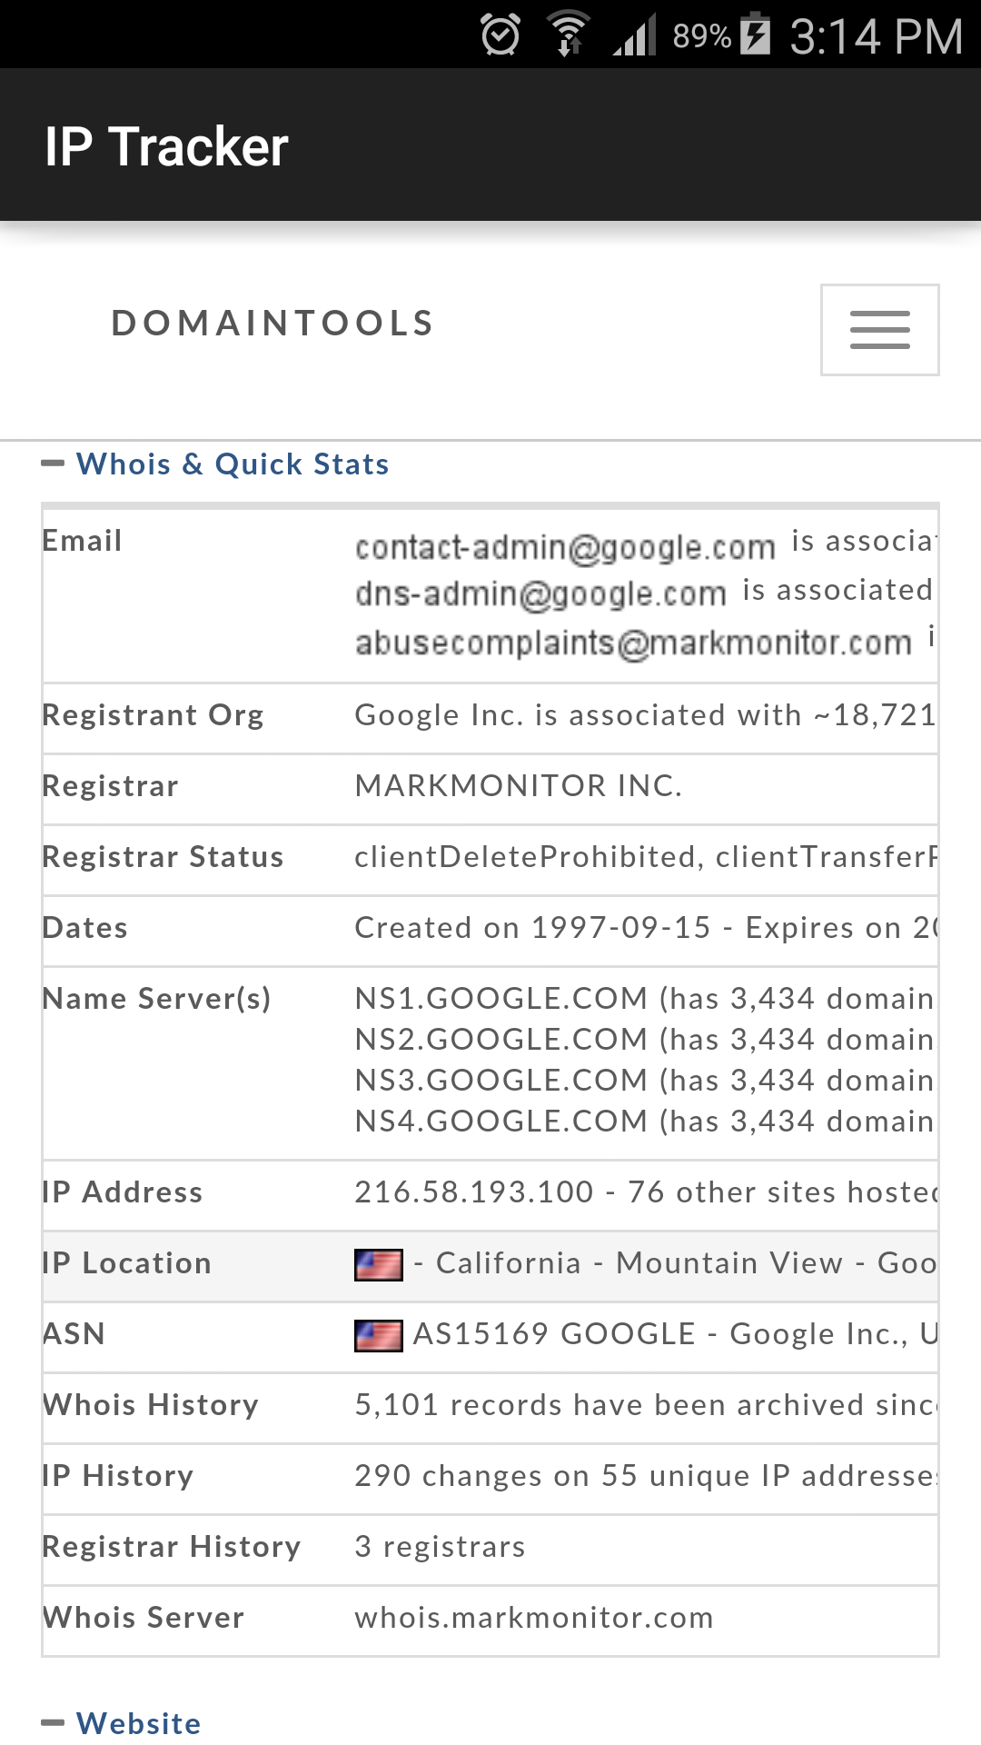This screenshot has width=981, height=1745.
Task: Open IP History 290 changes entry
Action: 645,1476
